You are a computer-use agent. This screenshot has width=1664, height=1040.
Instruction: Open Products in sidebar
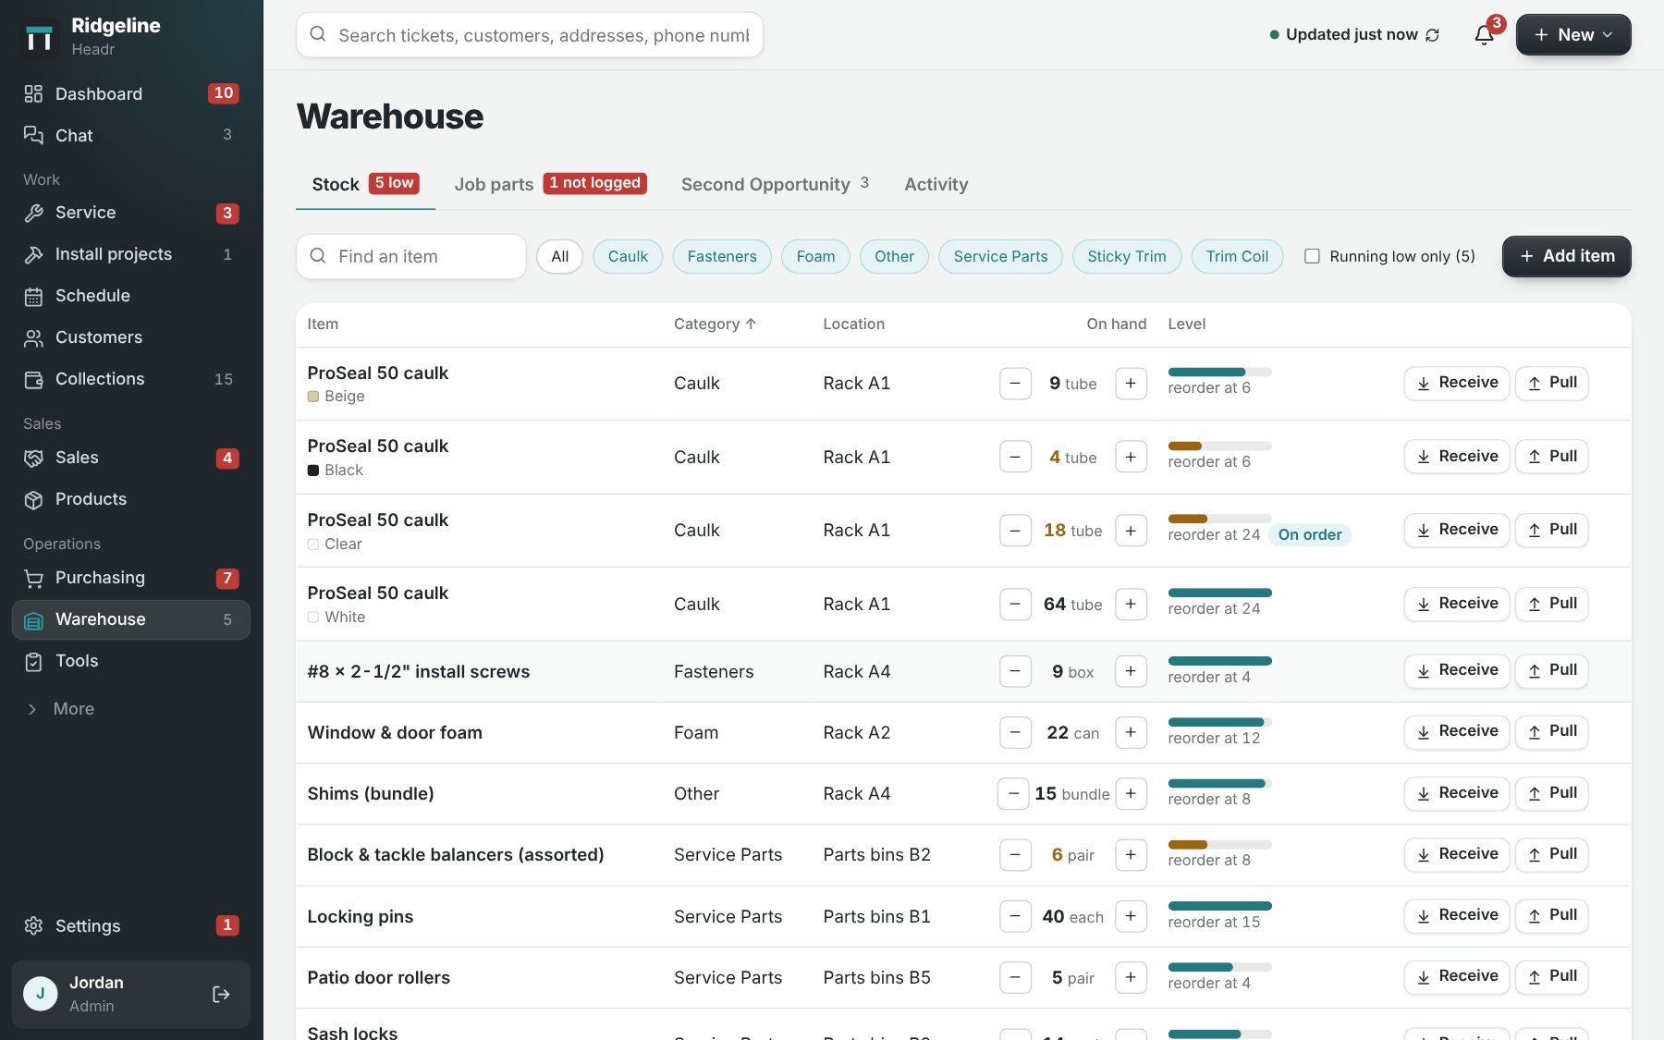click(130, 499)
